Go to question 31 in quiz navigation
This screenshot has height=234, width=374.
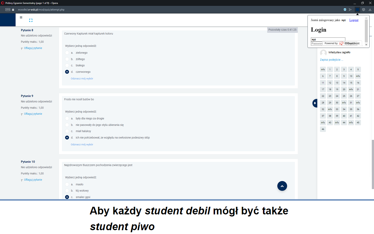tap(351, 103)
